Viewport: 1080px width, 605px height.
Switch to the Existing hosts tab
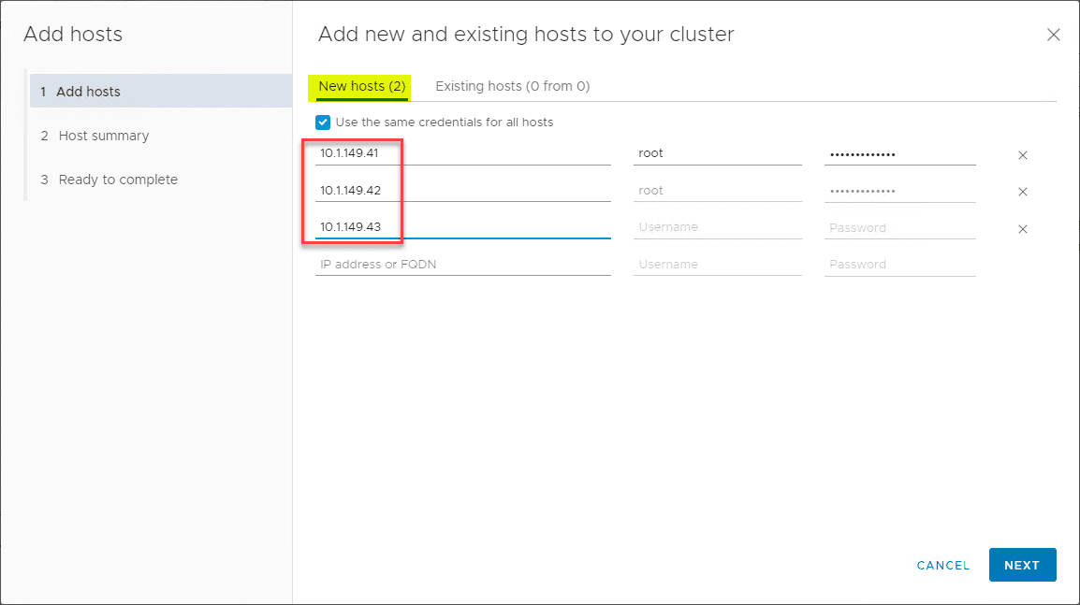(x=513, y=85)
